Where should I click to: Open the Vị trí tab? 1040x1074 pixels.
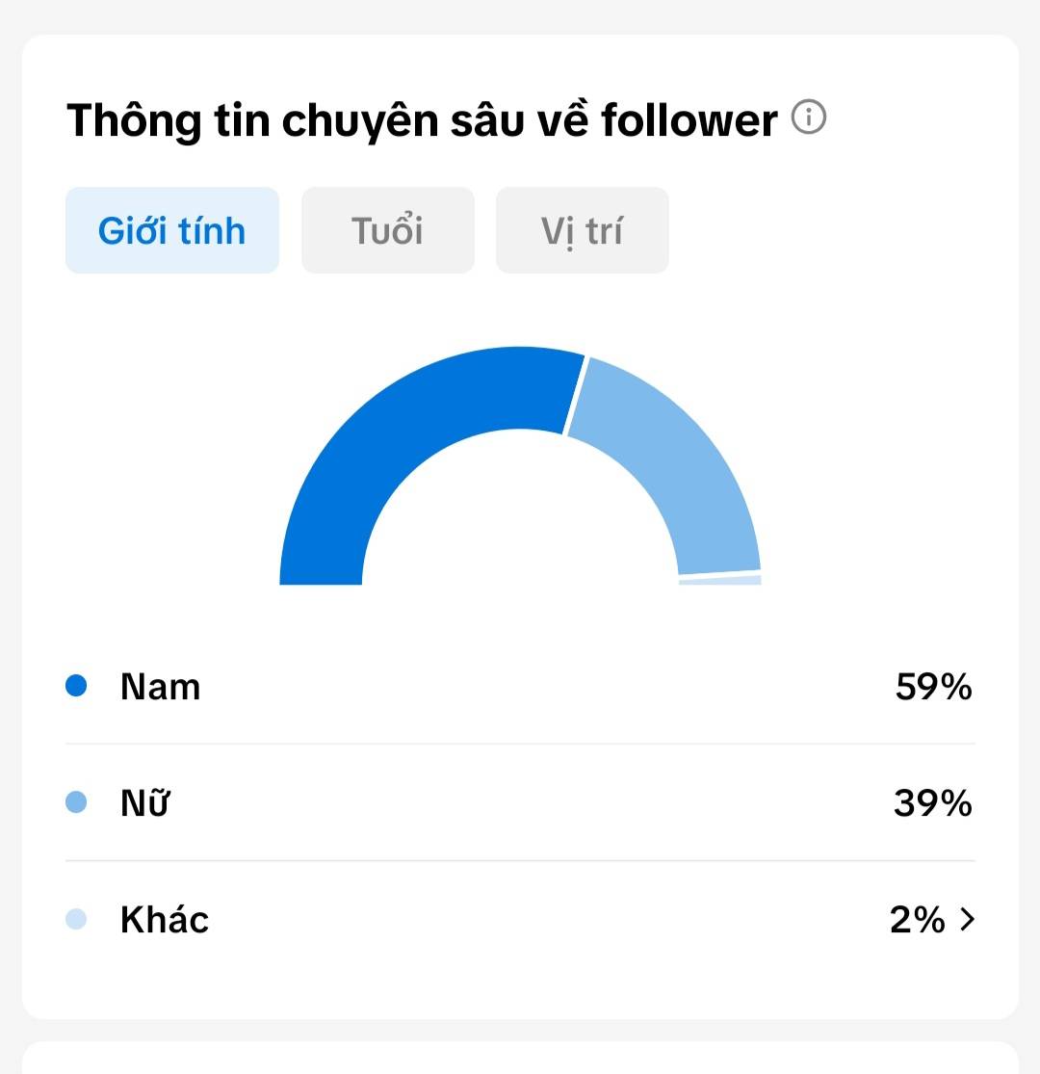[x=582, y=230]
